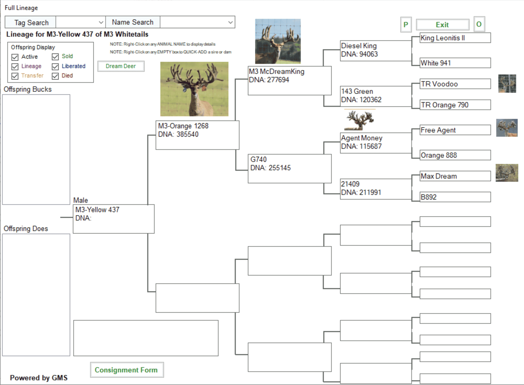This screenshot has width=524, height=385.
Task: Click the green O button
Action: [479, 24]
